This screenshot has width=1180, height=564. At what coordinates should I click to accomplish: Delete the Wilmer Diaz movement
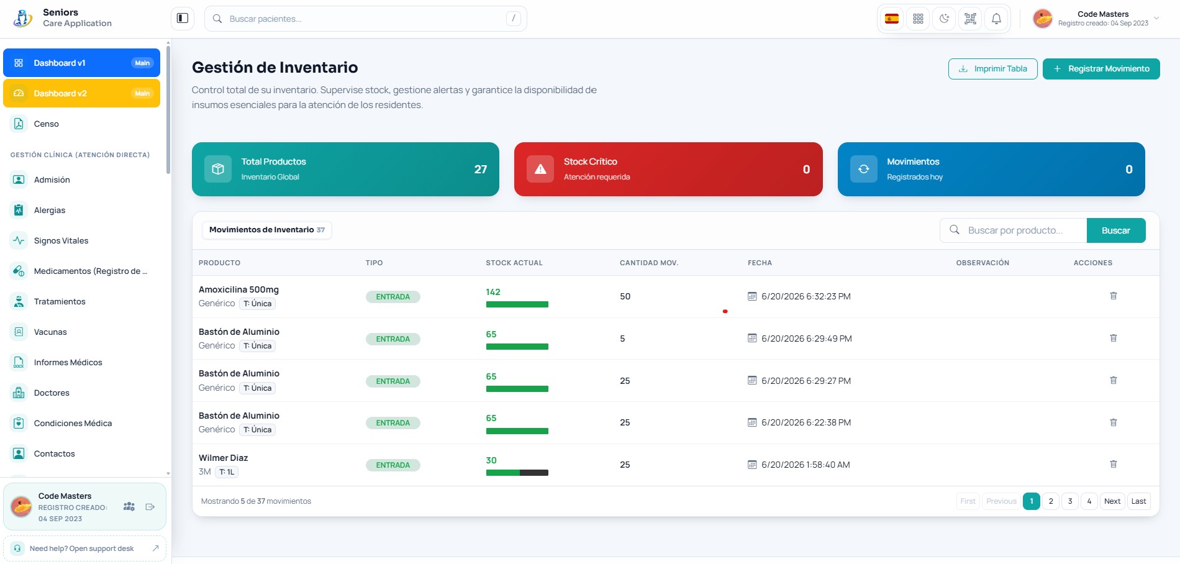1114,464
